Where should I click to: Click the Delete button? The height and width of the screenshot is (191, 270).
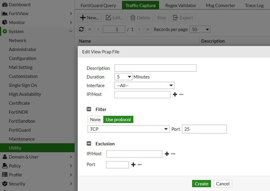click(140, 18)
